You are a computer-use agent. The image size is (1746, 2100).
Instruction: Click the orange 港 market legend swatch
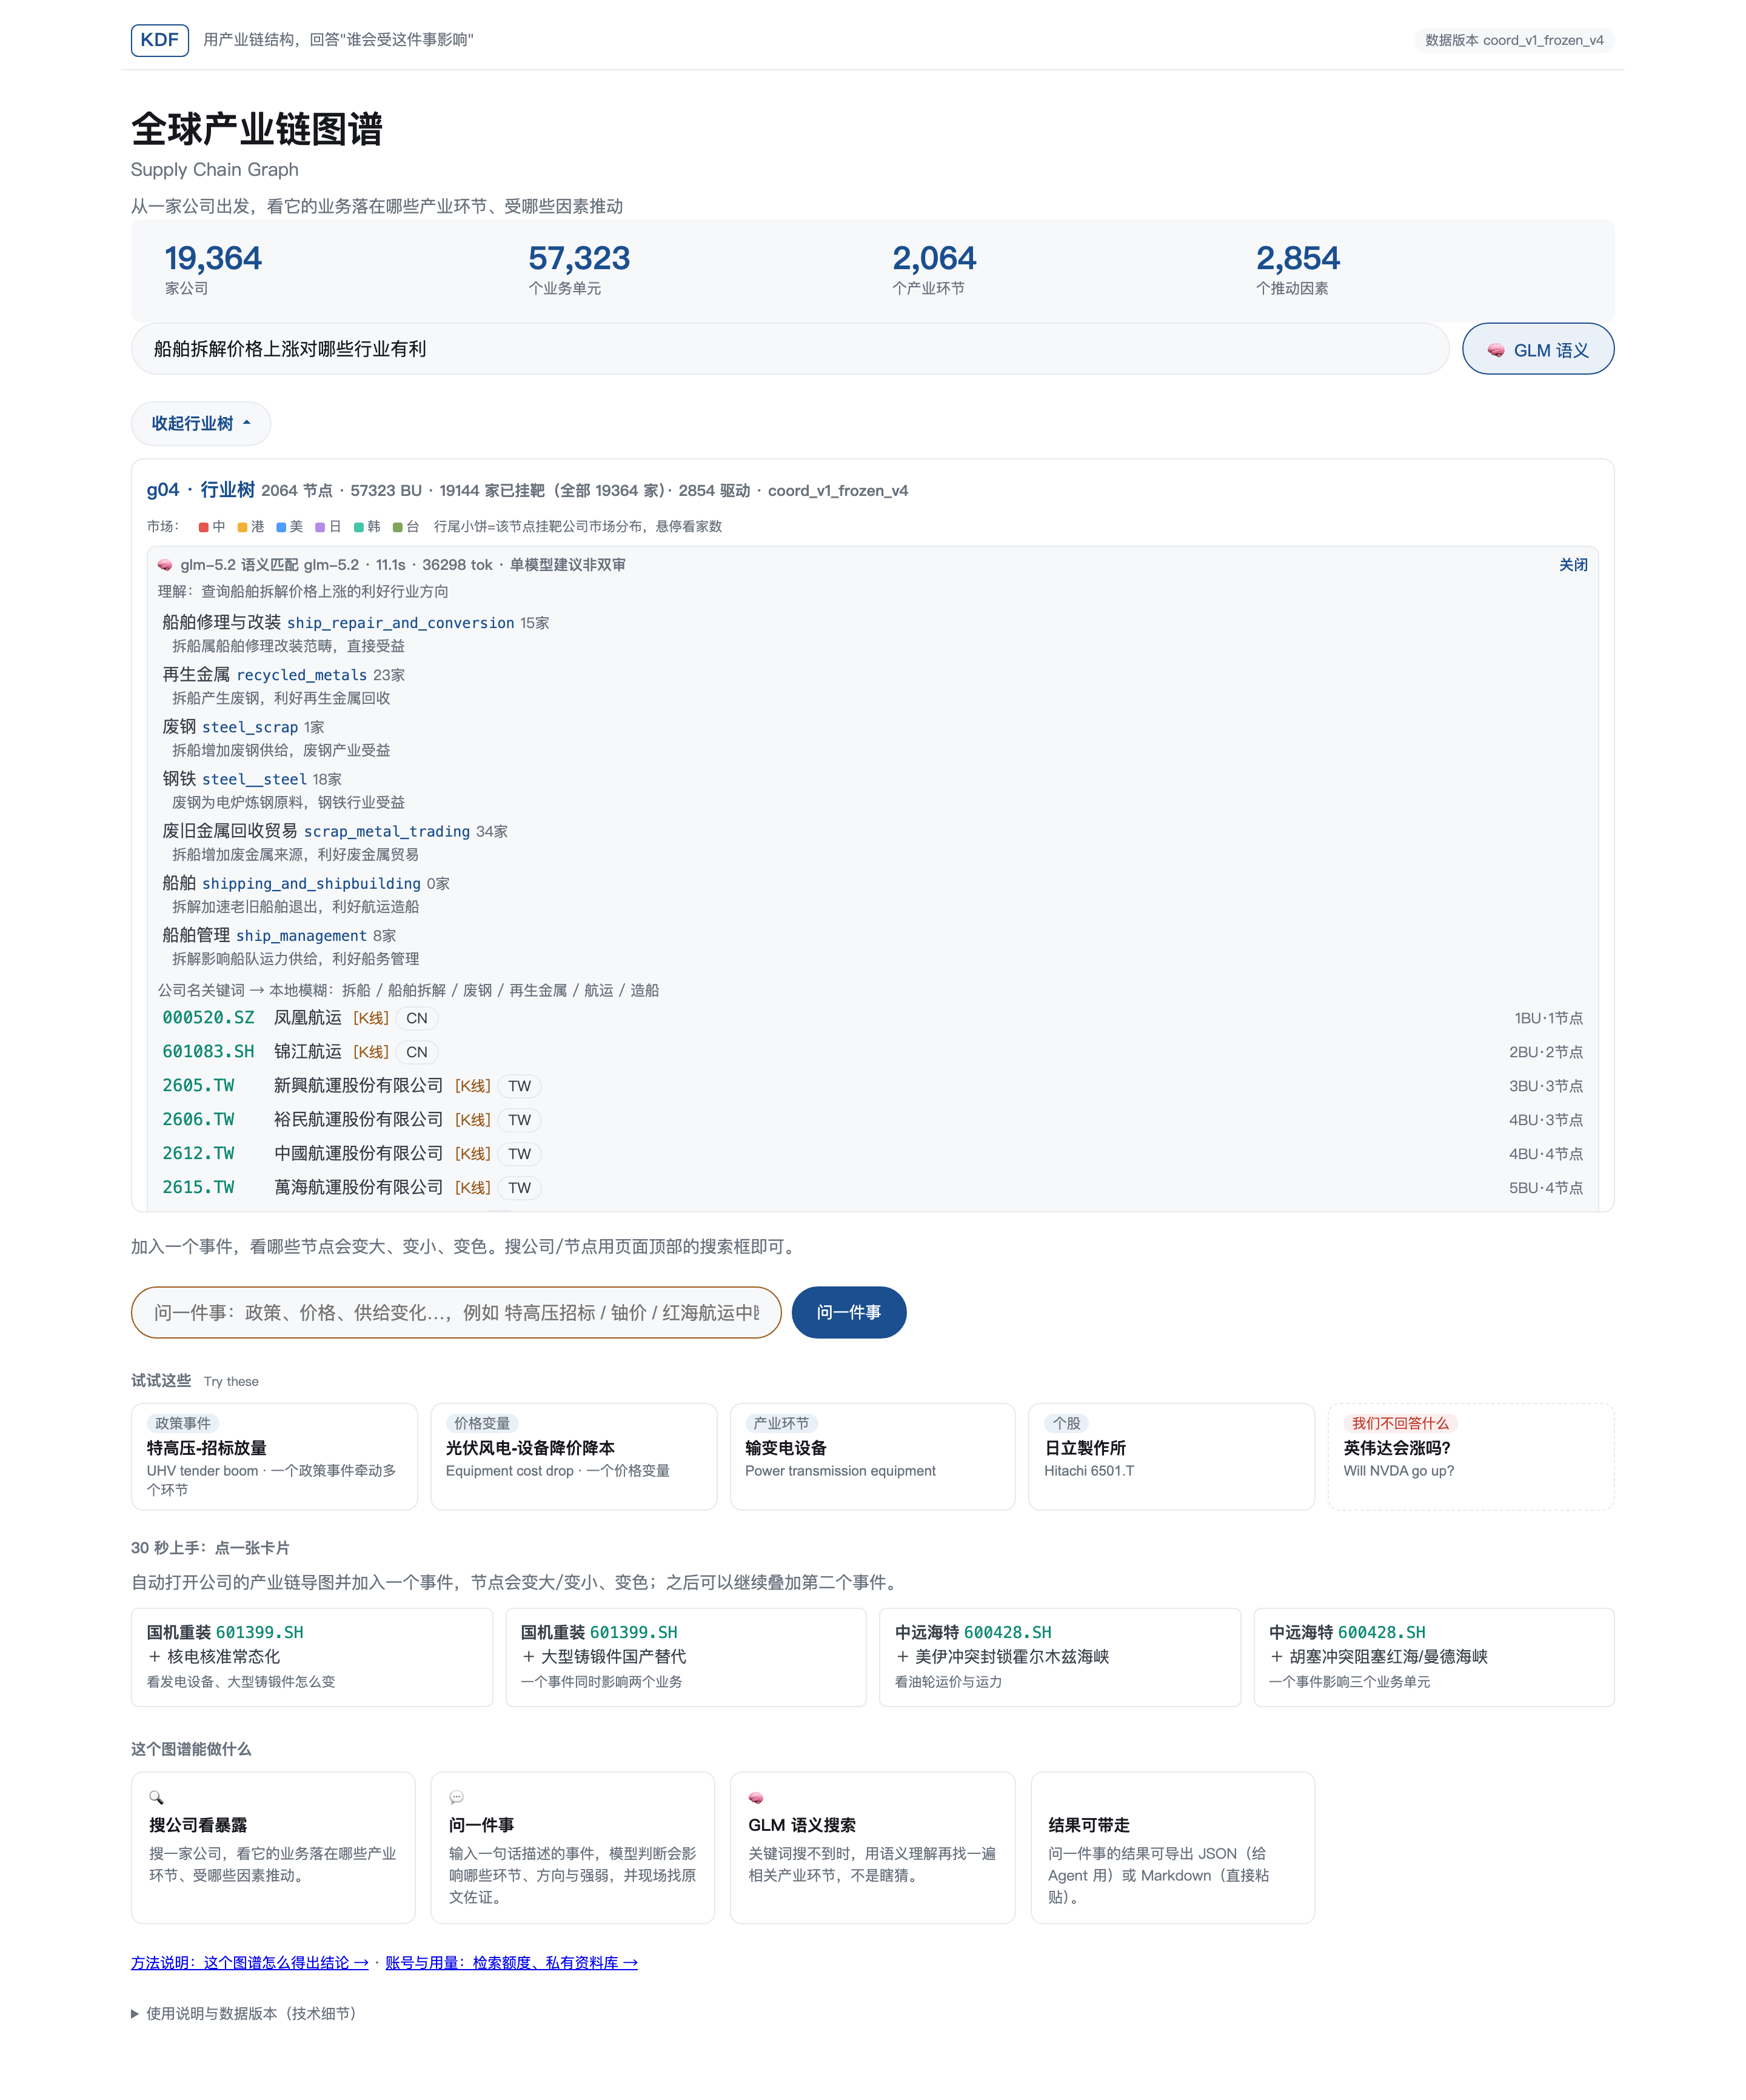[242, 527]
